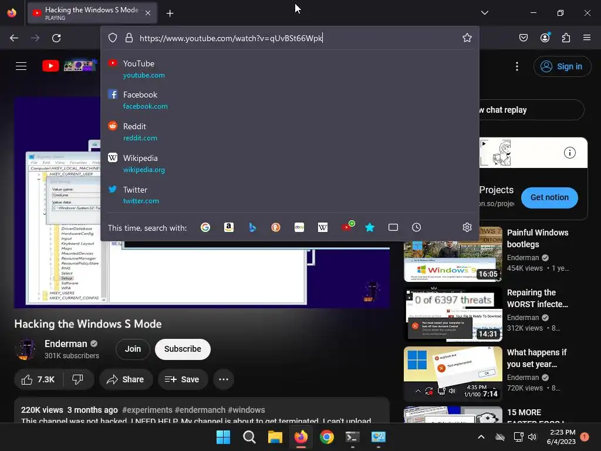List all tabs dropdown arrow
Image resolution: width=601 pixels, height=451 pixels.
[x=484, y=13]
